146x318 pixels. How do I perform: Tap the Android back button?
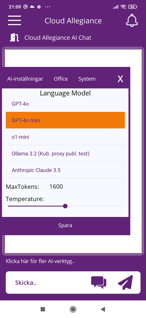[x=103, y=309]
